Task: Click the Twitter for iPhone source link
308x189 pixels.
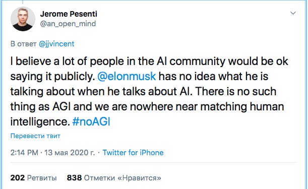Action: pos(133,153)
